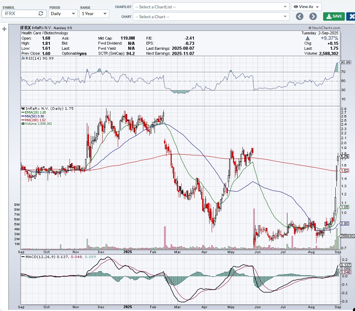
Task: Click the +9.37% percent change value
Action: (329, 38)
